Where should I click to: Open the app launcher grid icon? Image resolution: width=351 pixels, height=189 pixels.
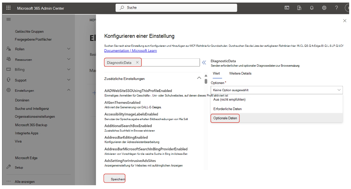pyautogui.click(x=9, y=8)
